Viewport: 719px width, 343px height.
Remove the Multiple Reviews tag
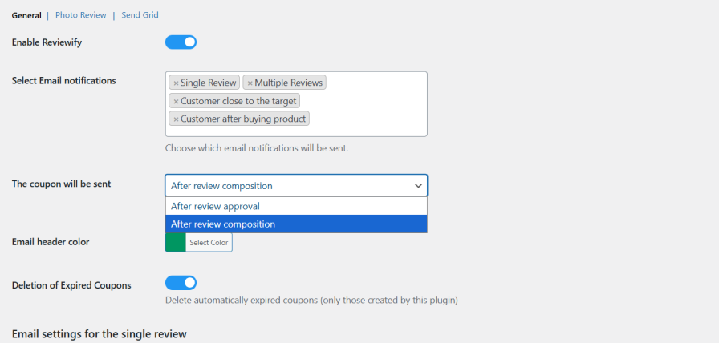pyautogui.click(x=250, y=83)
